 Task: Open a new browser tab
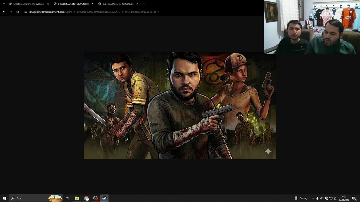tap(144, 4)
